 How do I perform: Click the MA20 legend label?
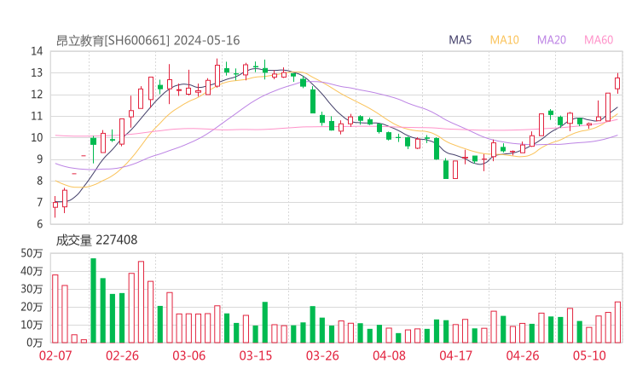click(552, 40)
